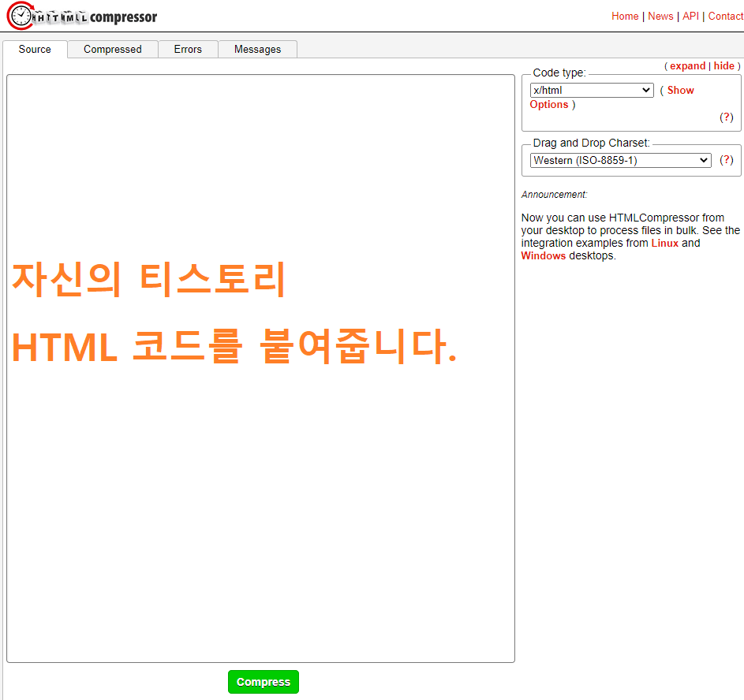Open the Compressed tab
744x700 pixels.
click(x=113, y=50)
